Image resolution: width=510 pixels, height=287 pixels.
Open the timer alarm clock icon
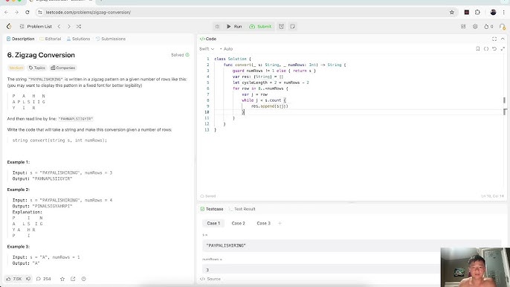[x=281, y=26]
